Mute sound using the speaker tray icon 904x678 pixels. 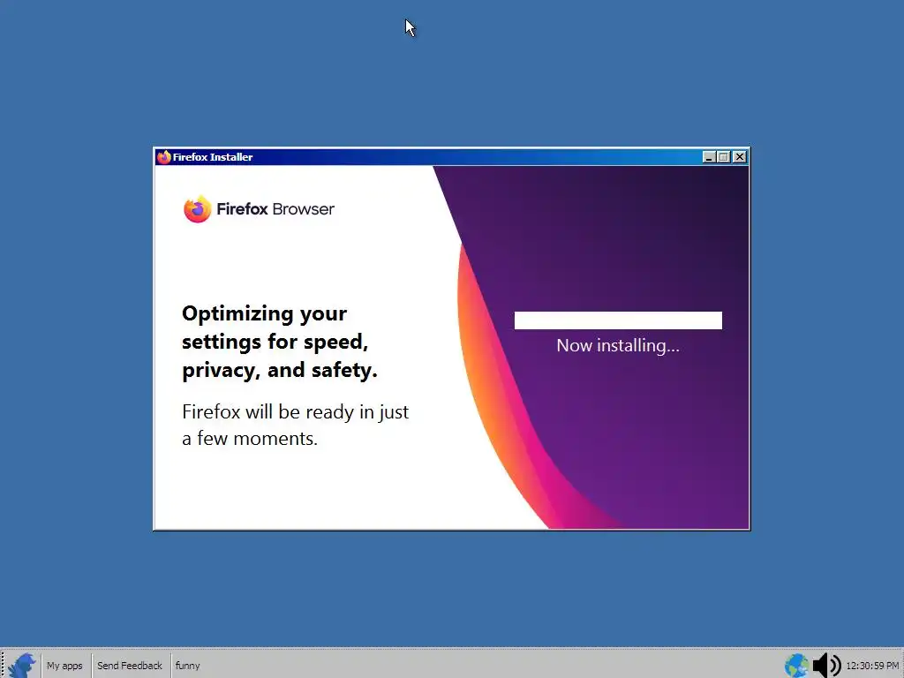tap(826, 666)
